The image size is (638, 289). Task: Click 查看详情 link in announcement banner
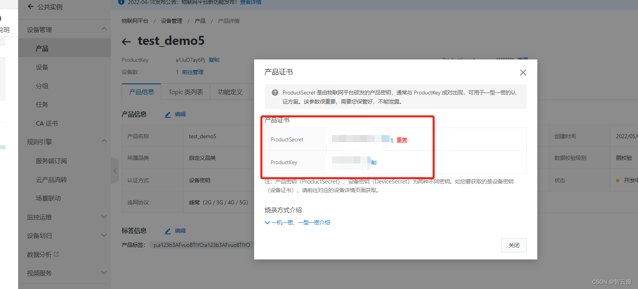pos(251,2)
